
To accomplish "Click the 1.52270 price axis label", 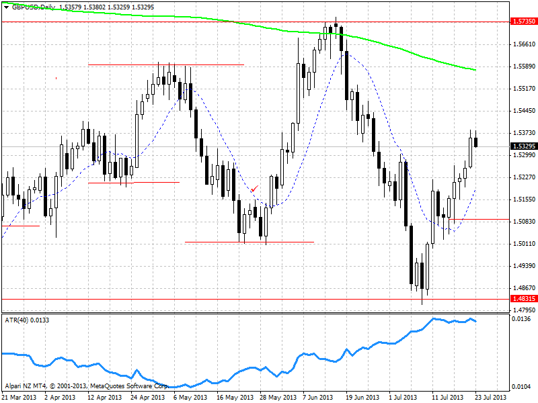I will click(x=525, y=177).
